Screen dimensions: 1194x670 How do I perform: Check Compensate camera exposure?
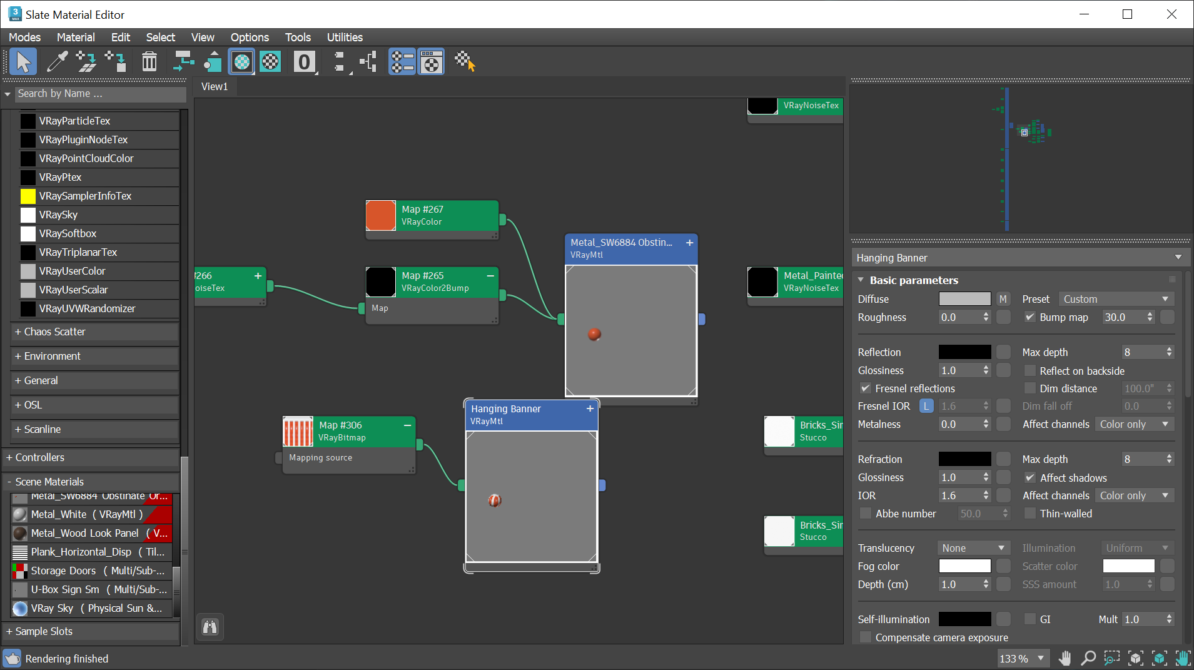[866, 637]
